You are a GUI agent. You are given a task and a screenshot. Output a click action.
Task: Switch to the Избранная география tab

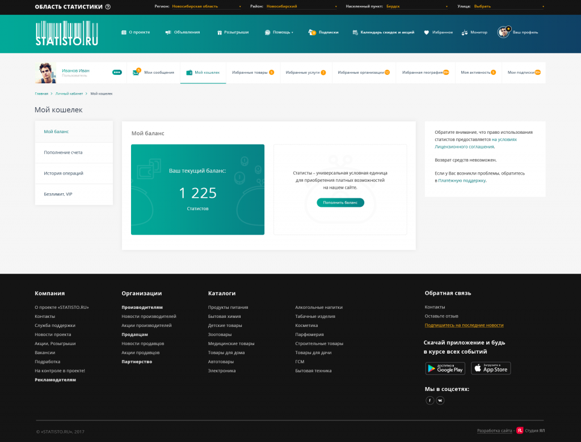point(426,73)
